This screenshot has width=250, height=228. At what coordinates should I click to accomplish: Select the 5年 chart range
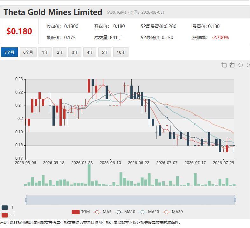pos(105,52)
